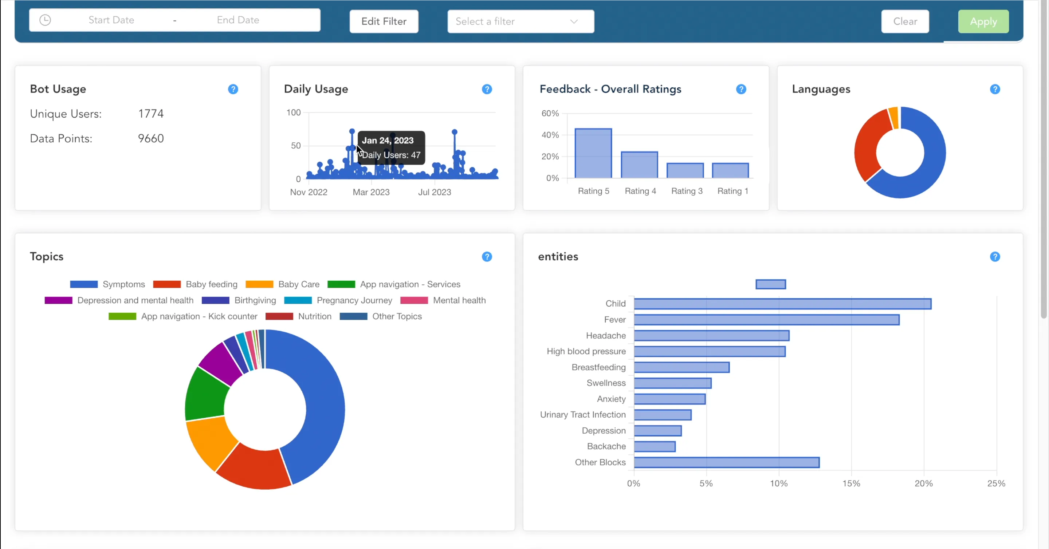Click the Edit Filter button
1049x549 pixels.
click(x=384, y=21)
